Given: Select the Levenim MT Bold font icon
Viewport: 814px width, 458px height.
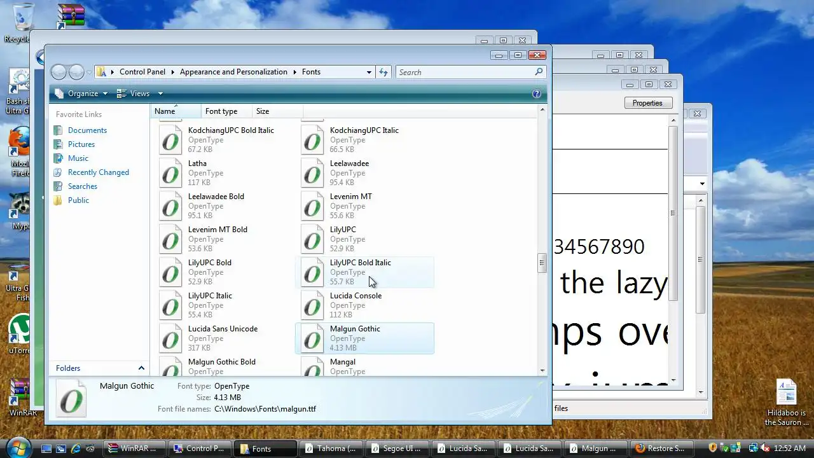Looking at the screenshot, I should tap(170, 239).
